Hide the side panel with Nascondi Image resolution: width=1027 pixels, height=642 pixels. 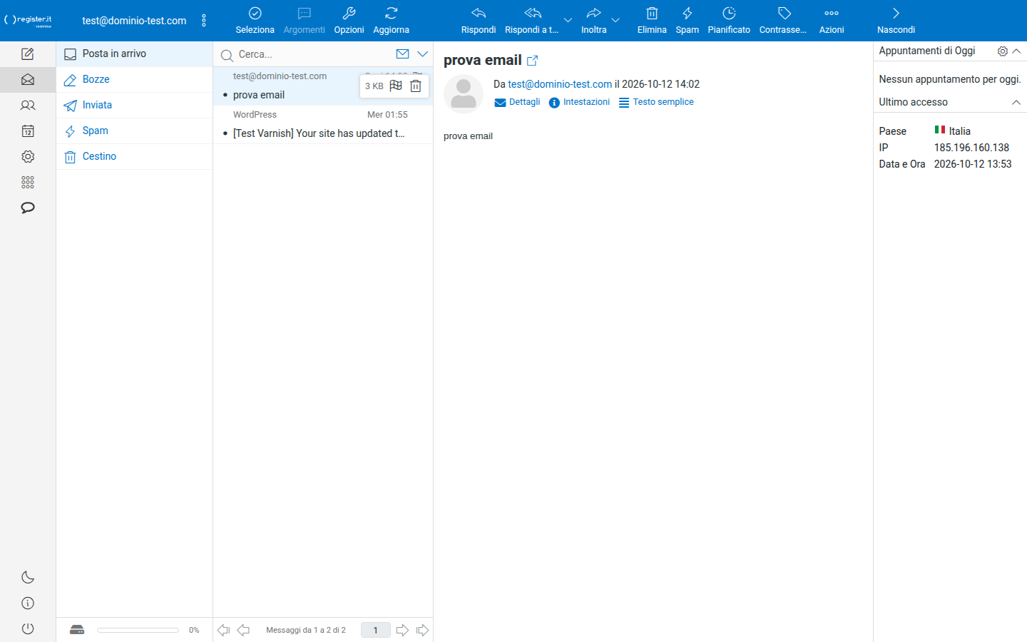click(x=896, y=21)
